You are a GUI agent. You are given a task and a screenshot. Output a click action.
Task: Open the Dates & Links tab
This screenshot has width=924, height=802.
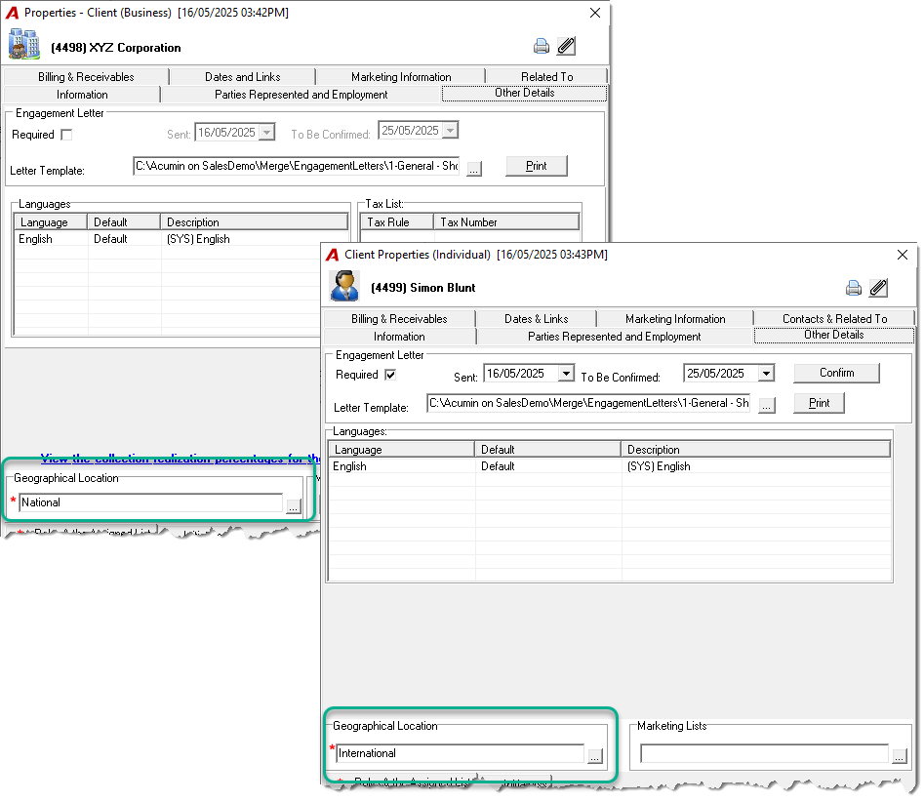pos(537,319)
